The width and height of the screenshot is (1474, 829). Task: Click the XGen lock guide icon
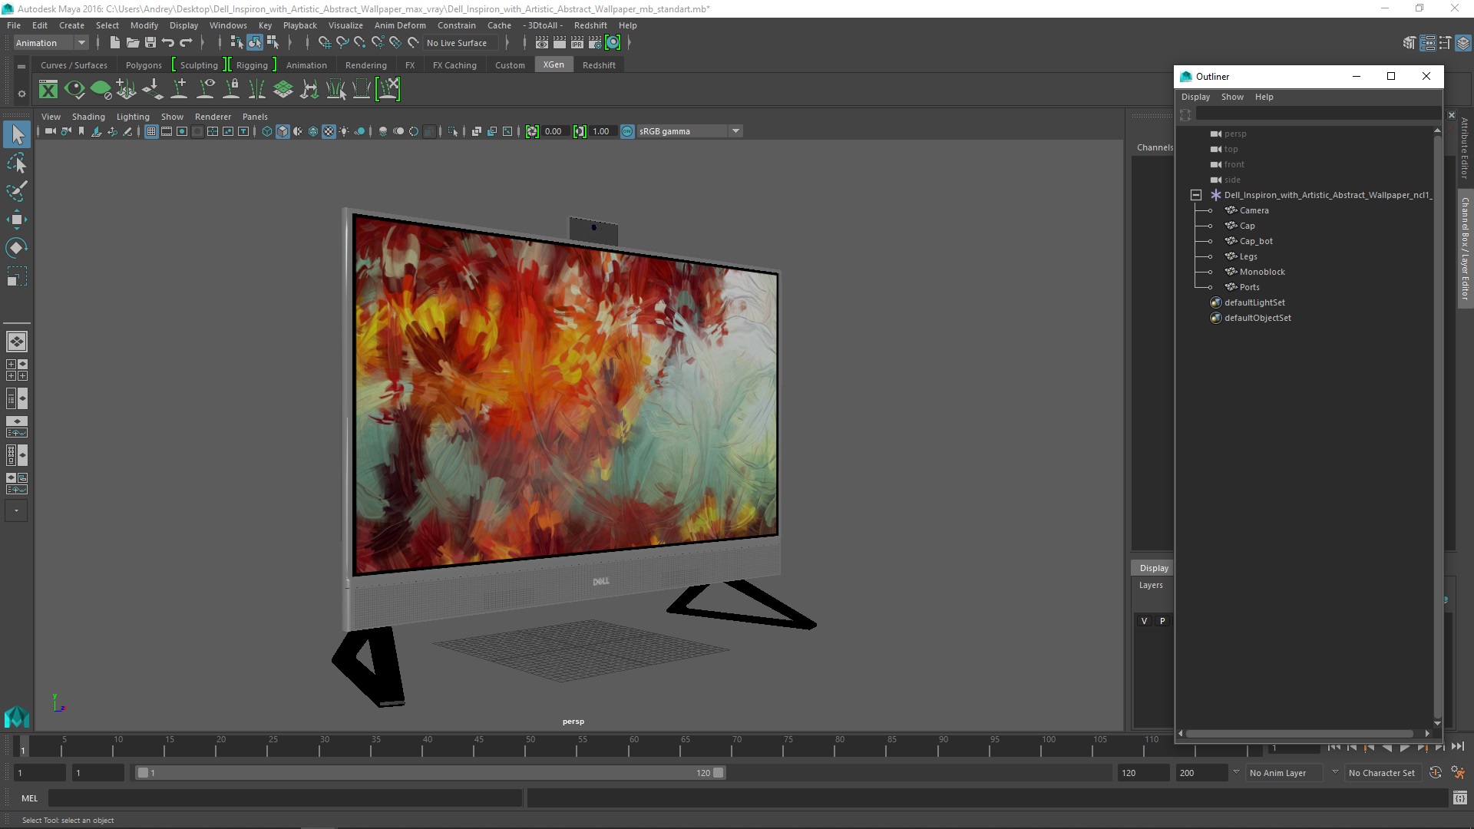click(x=231, y=90)
